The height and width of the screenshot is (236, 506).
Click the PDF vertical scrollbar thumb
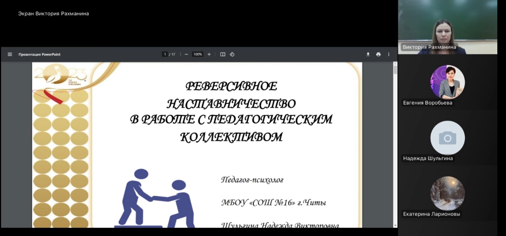coord(395,70)
